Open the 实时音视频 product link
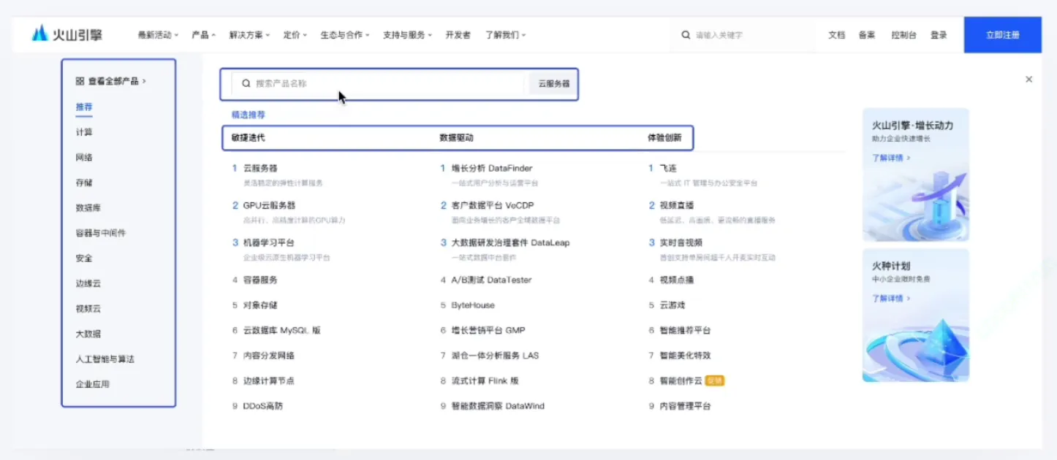 tap(681, 242)
